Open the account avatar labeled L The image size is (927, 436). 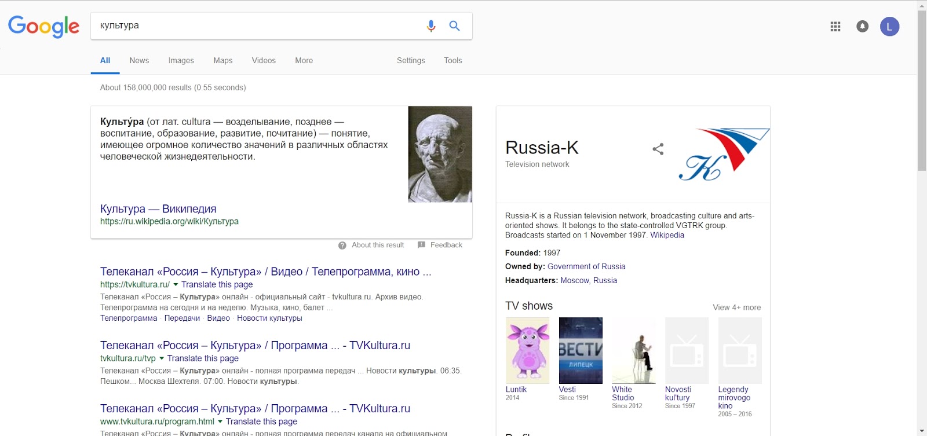point(889,27)
